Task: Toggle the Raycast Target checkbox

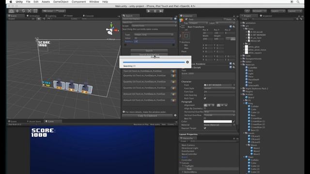Action: click(x=205, y=128)
